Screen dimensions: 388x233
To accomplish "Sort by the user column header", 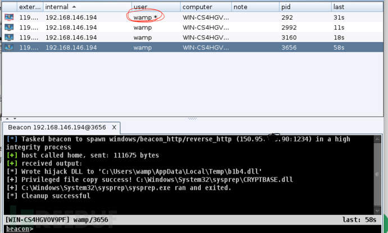I will click(156, 7).
